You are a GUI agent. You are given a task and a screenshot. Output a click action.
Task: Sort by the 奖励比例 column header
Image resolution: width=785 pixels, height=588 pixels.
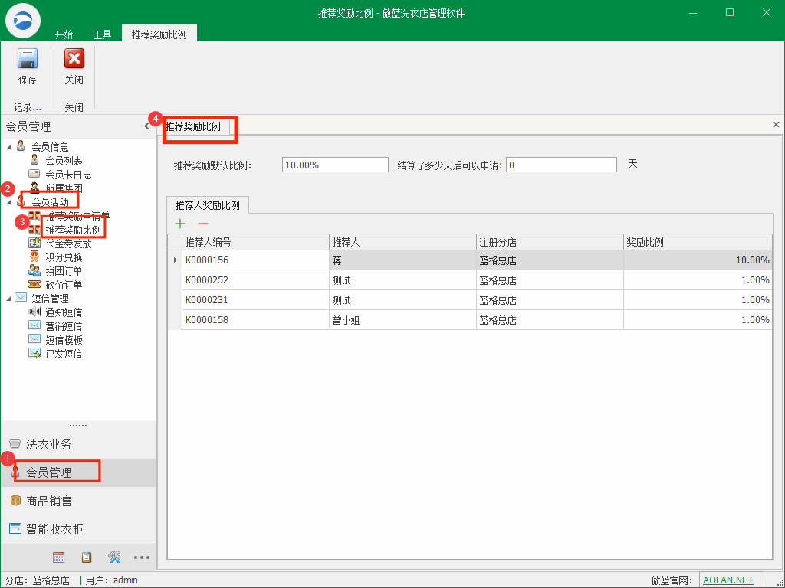coord(698,243)
